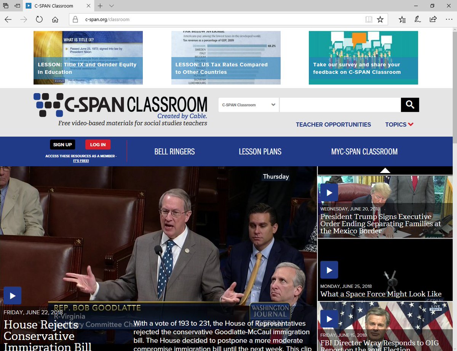457x351 pixels.
Task: Click the browser Forward arrow
Action: point(24,19)
